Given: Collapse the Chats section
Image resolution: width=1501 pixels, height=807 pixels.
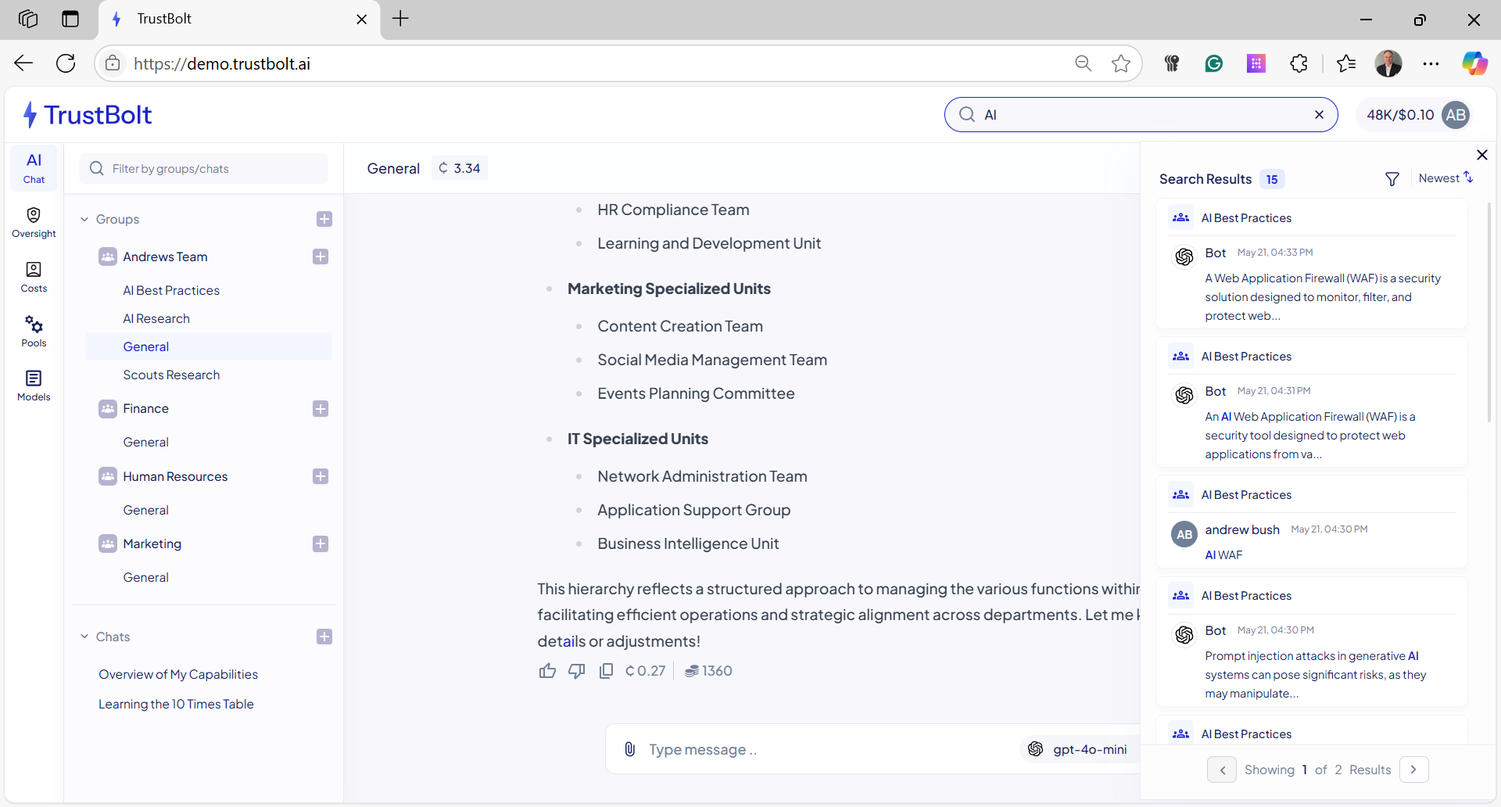Looking at the screenshot, I should click(x=84, y=637).
